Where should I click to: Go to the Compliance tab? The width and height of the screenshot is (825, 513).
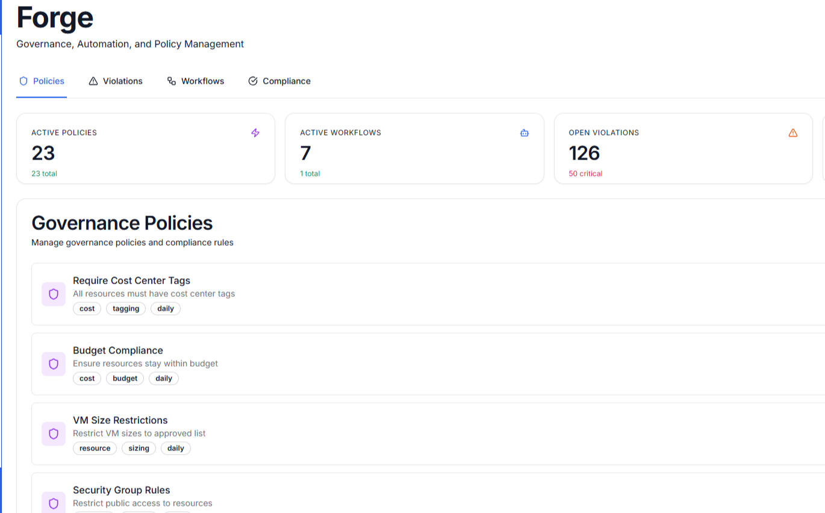[279, 81]
